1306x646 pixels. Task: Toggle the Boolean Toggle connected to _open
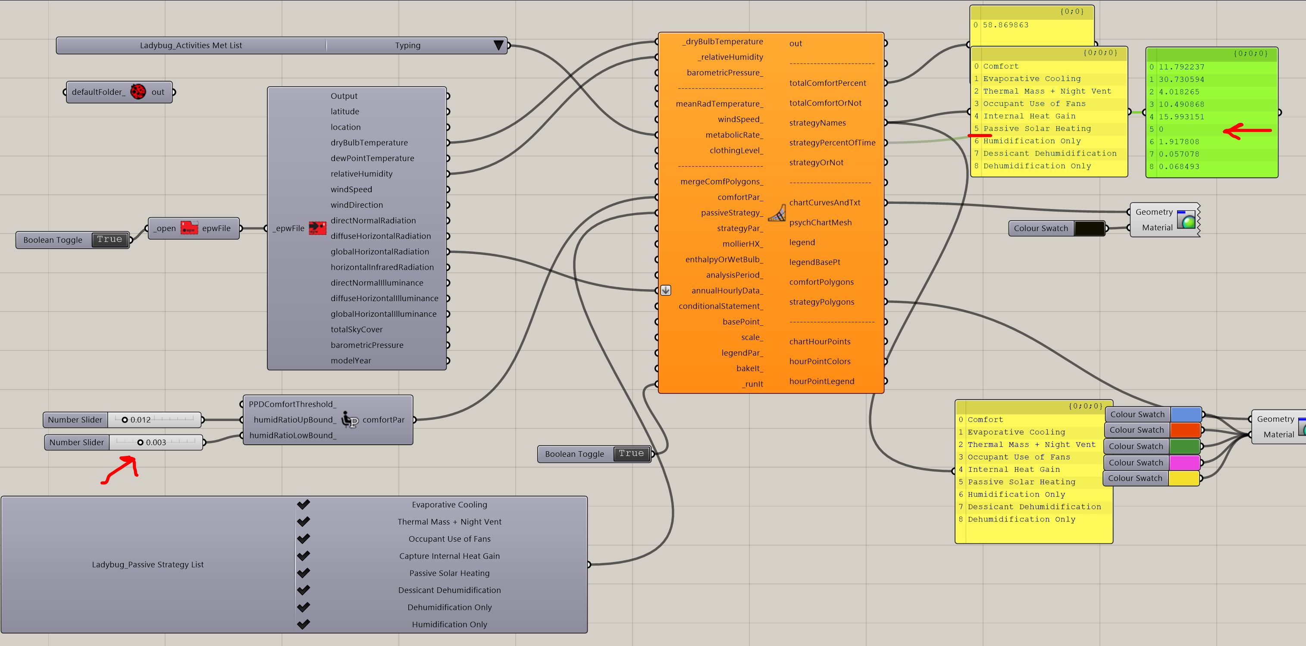110,240
